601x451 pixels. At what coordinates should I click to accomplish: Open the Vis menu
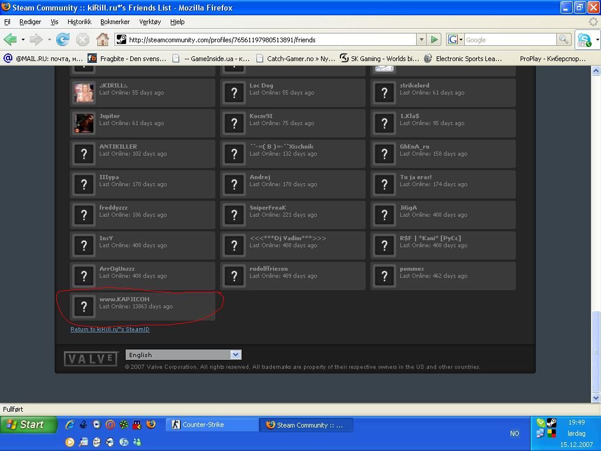(55, 22)
